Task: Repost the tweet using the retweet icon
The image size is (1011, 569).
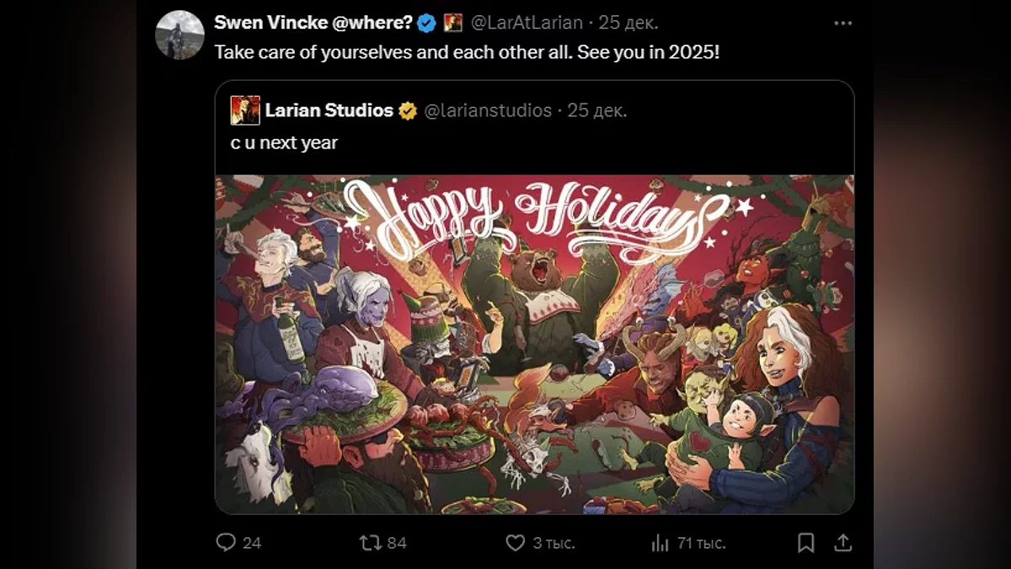Action: pos(371,543)
